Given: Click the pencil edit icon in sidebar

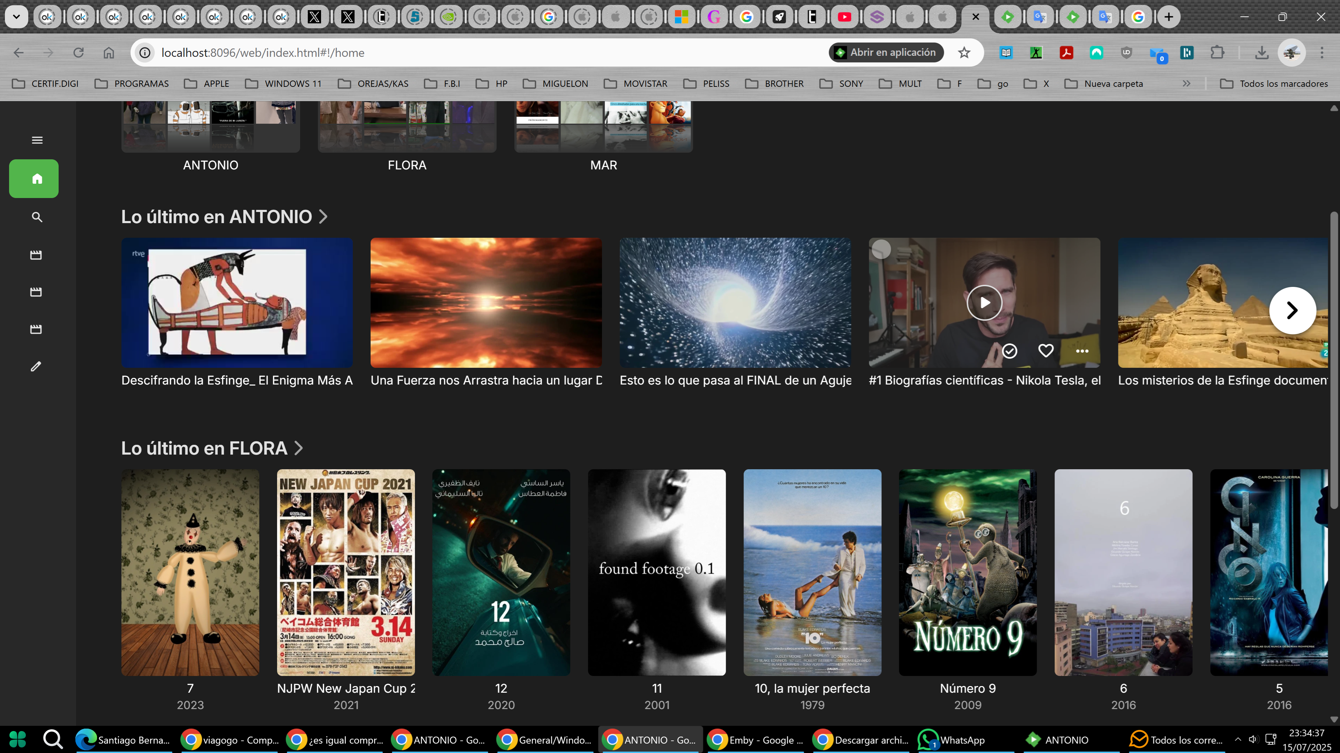Looking at the screenshot, I should [36, 366].
